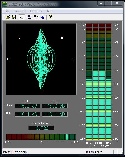Viewport: 125px width, 157px height.
Task: Open the I/O input selection icon
Action: [36, 17]
